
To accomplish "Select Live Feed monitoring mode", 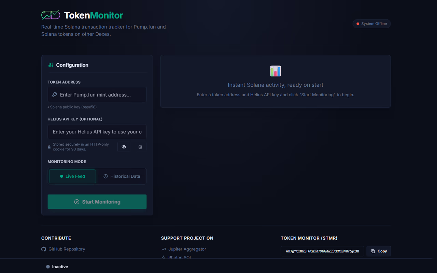I will pos(72,176).
